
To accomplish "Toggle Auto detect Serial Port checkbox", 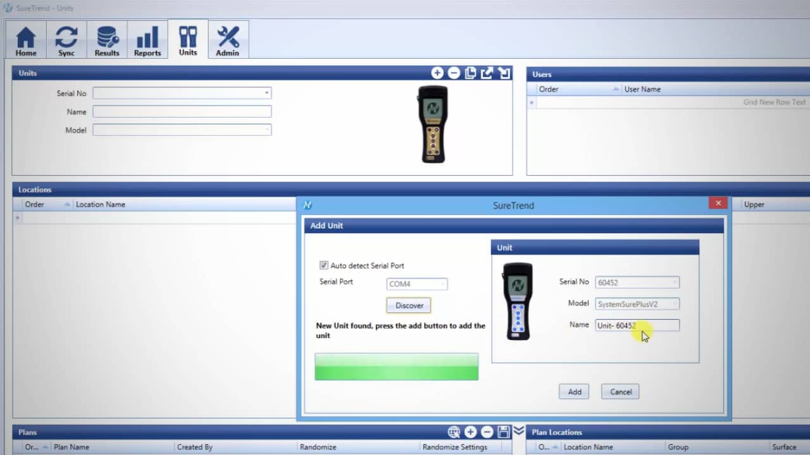I will pyautogui.click(x=324, y=265).
